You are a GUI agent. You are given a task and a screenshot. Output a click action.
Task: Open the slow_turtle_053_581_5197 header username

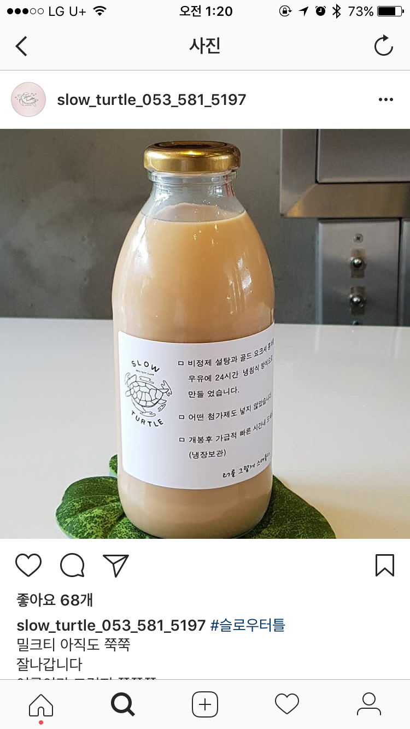pyautogui.click(x=151, y=100)
